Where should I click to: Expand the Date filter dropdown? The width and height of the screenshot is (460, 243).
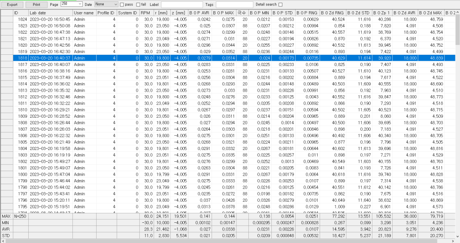(106, 4)
